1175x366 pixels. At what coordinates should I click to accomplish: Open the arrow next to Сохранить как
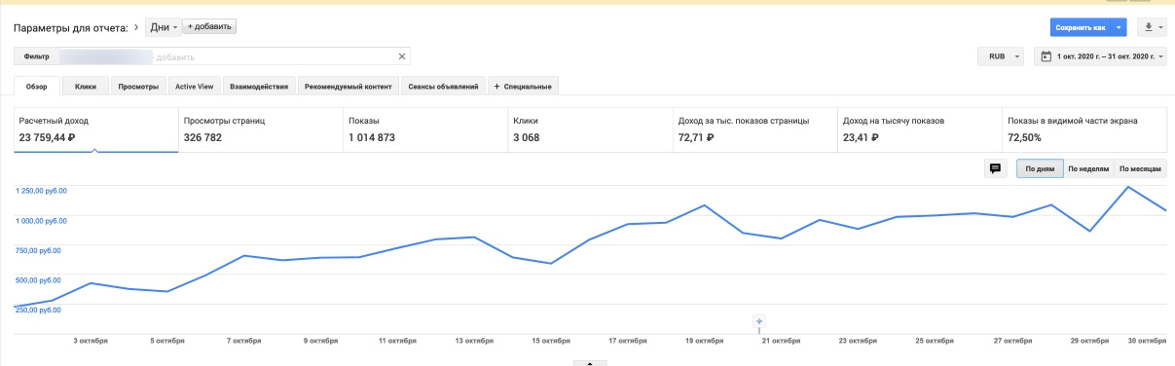point(1120,27)
